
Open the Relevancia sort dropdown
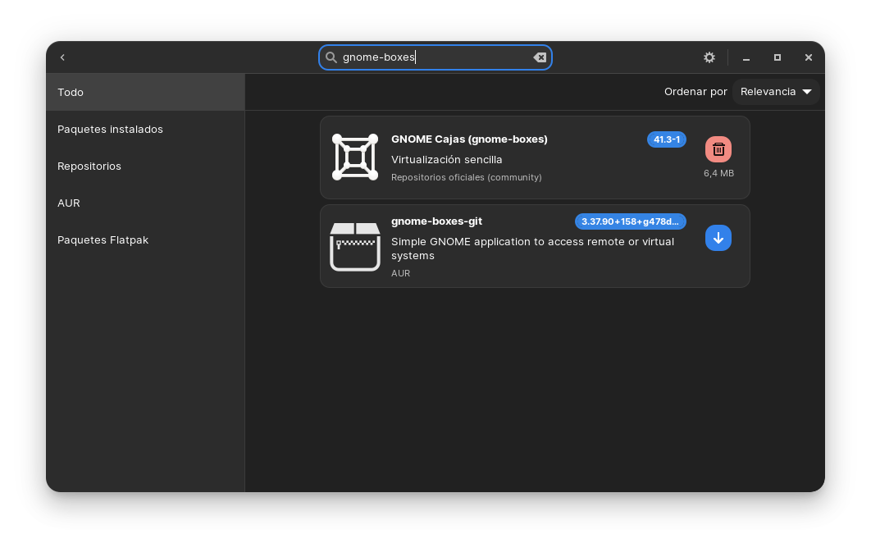776,92
